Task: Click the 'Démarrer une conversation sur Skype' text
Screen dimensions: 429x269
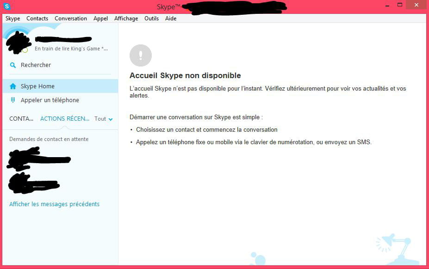Action: click(196, 117)
